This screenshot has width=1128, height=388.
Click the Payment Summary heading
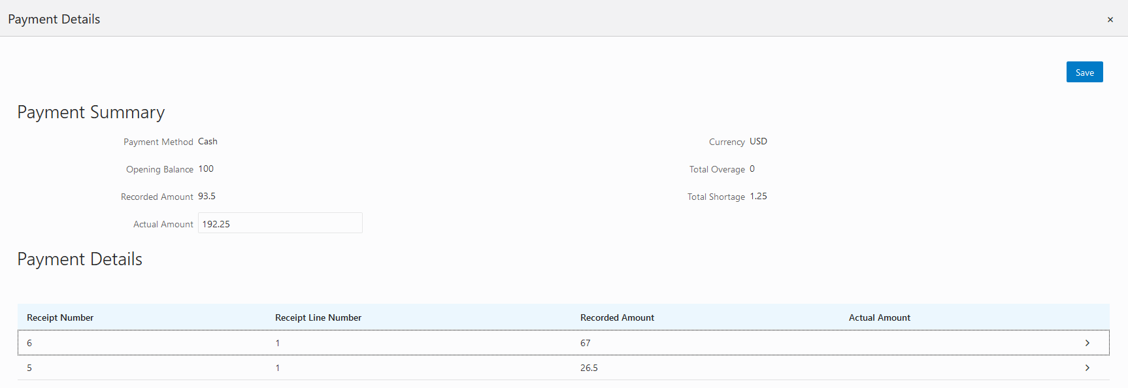pos(91,112)
